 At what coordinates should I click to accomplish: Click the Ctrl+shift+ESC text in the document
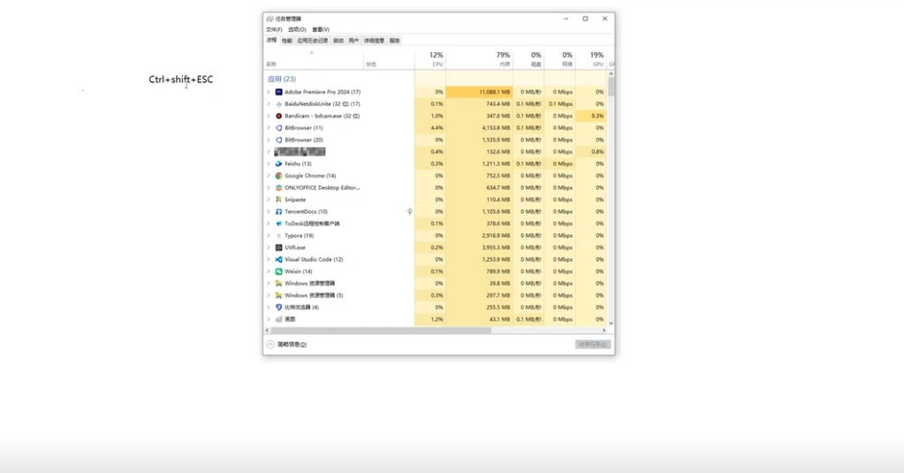point(181,80)
